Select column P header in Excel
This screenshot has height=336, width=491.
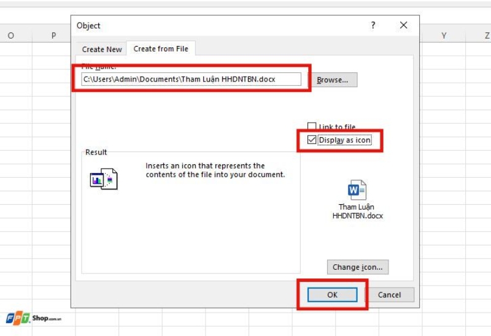pos(53,36)
